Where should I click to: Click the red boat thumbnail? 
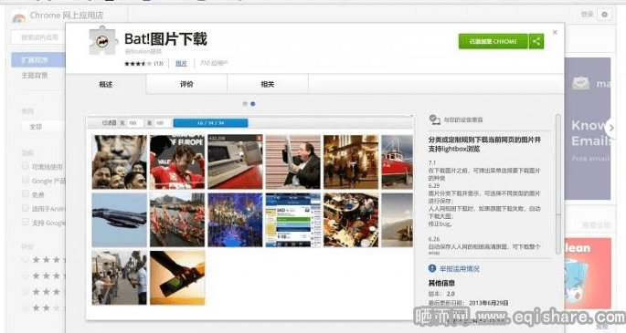click(x=397, y=161)
